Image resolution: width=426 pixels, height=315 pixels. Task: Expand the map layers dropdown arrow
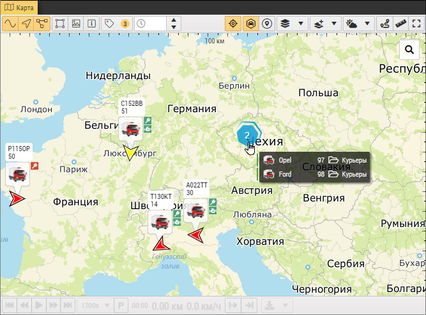pos(301,24)
